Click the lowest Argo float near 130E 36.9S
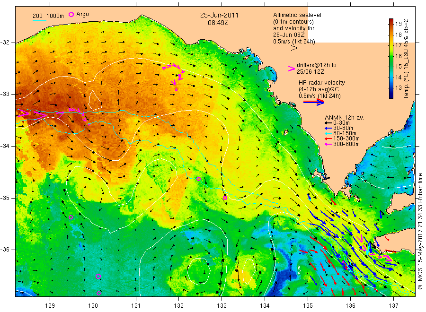Viewport: 426px width, 312px height. pyautogui.click(x=98, y=293)
